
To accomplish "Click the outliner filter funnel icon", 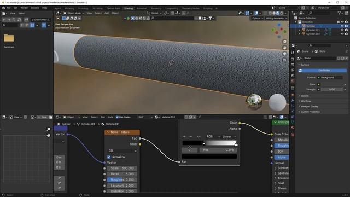I will click(x=339, y=13).
